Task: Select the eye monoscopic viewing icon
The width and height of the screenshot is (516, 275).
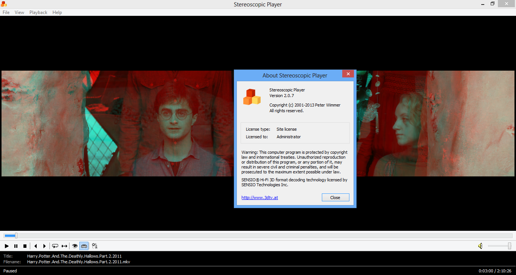Action: click(75, 246)
